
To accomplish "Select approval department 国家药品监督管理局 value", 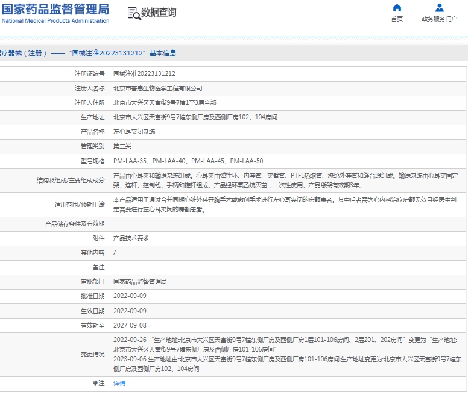I will tap(140, 282).
